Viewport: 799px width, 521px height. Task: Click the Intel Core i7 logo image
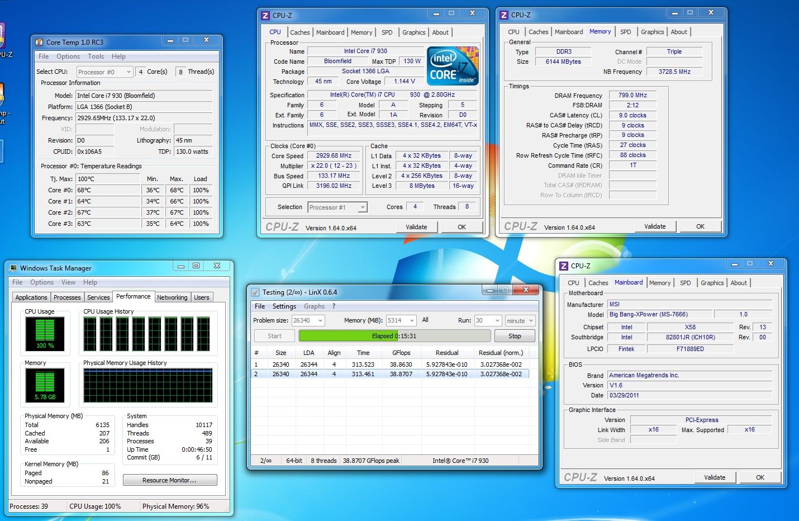click(453, 66)
